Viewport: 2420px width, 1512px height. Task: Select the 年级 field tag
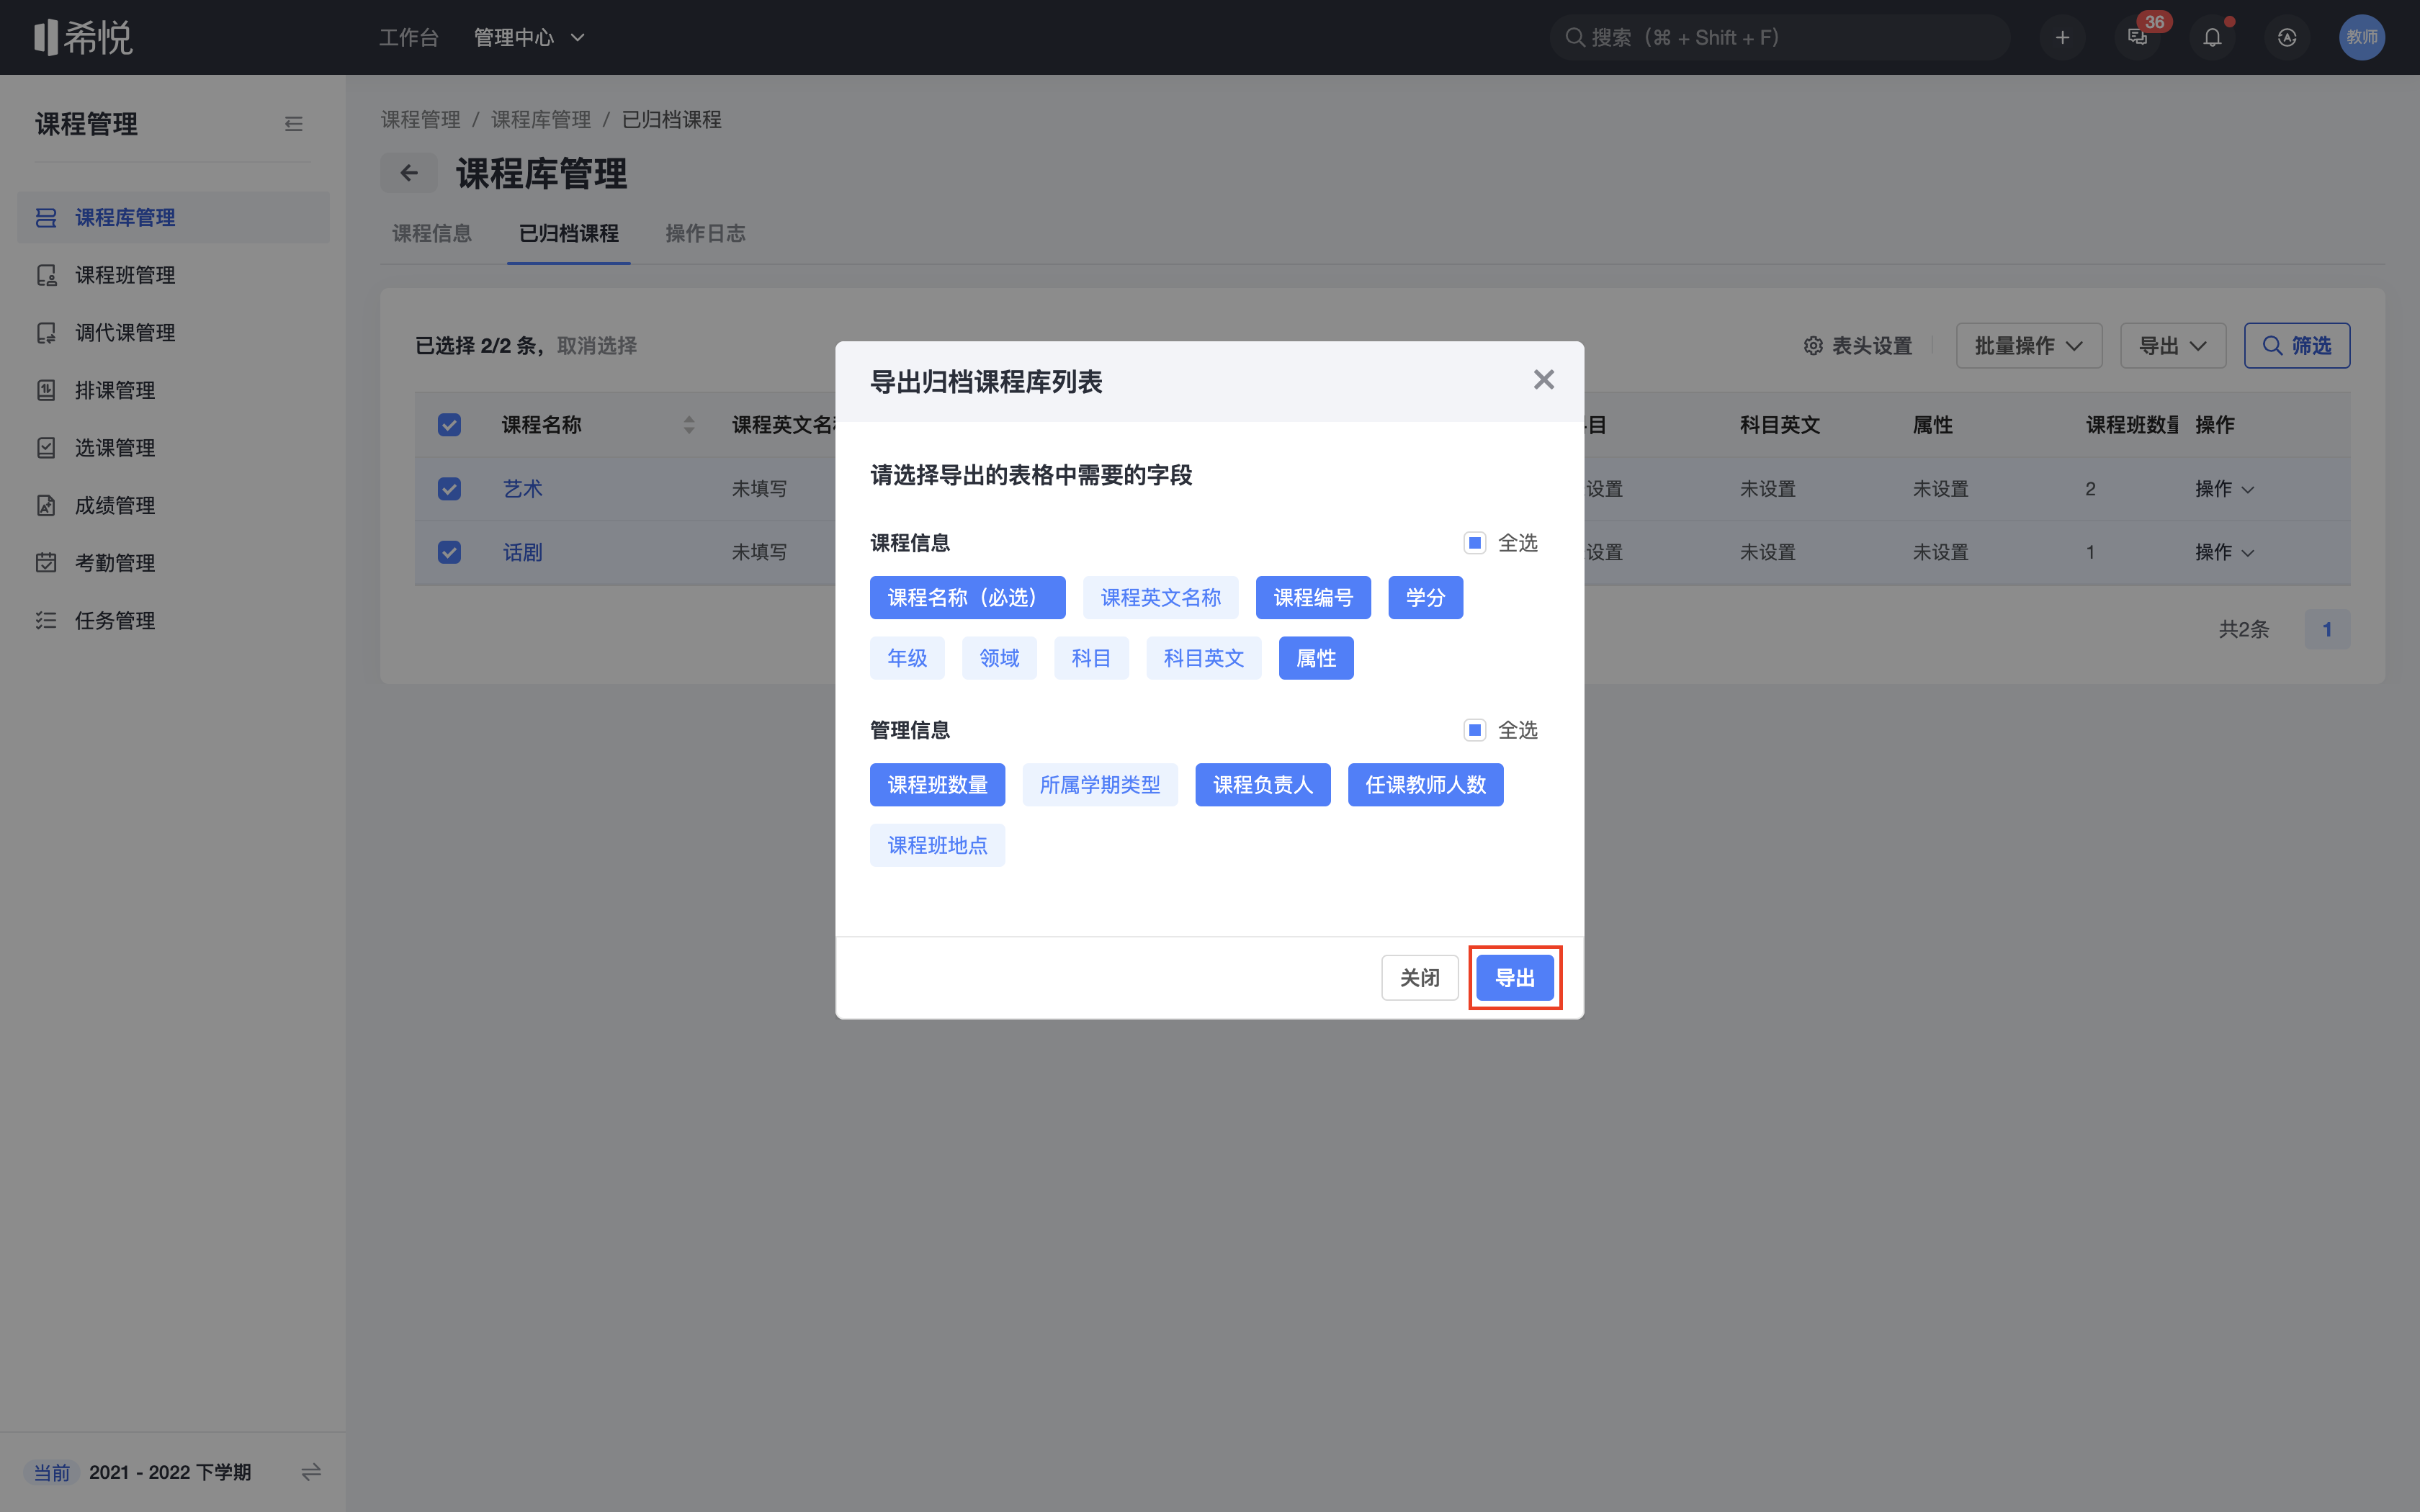(907, 658)
